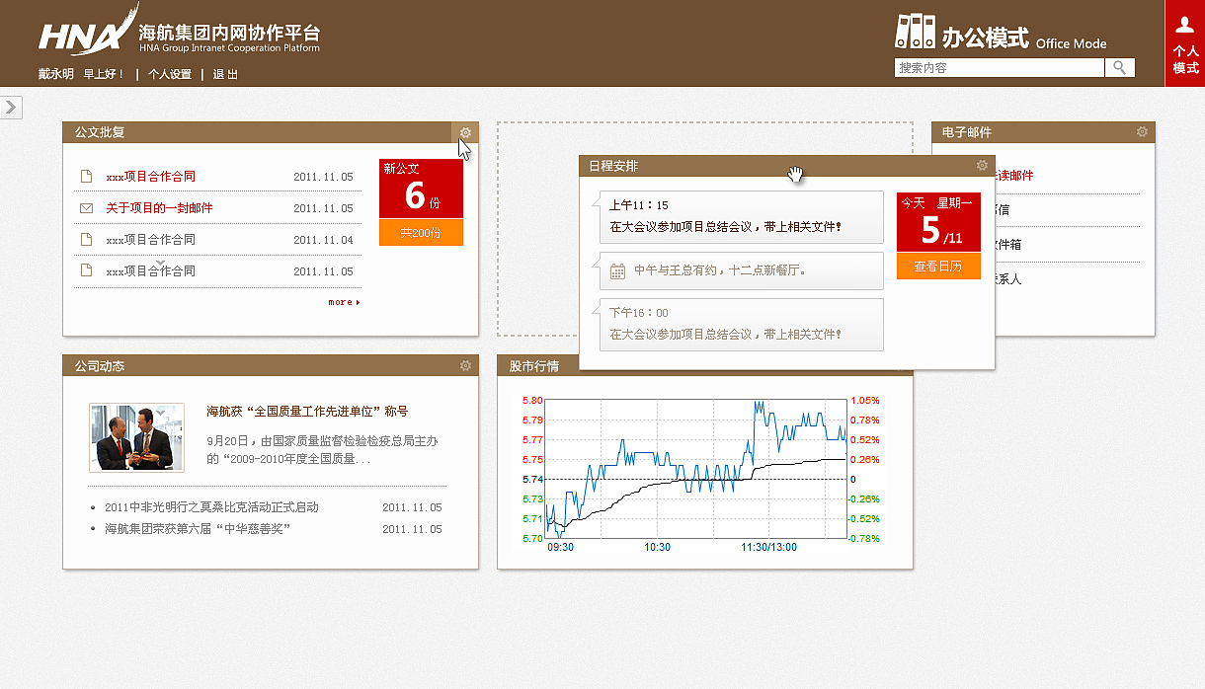Open settings gear on 股市行情 panel
The image size is (1205, 689).
[897, 365]
